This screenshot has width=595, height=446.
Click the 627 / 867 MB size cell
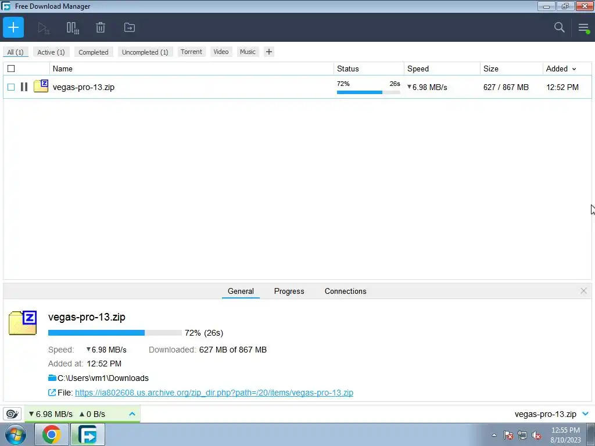click(506, 87)
